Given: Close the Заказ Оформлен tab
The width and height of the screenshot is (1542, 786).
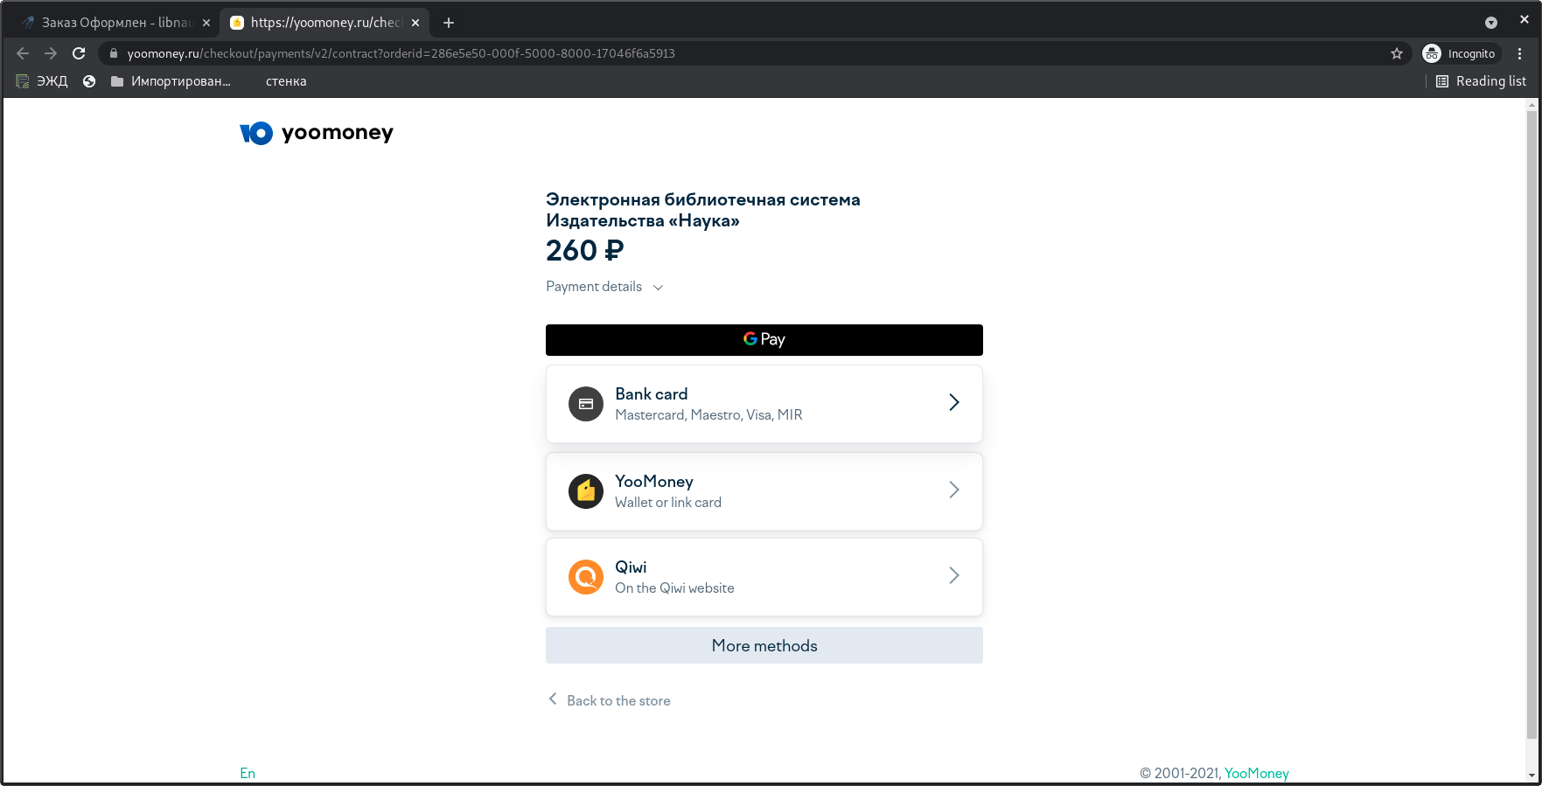Looking at the screenshot, I should coord(206,23).
